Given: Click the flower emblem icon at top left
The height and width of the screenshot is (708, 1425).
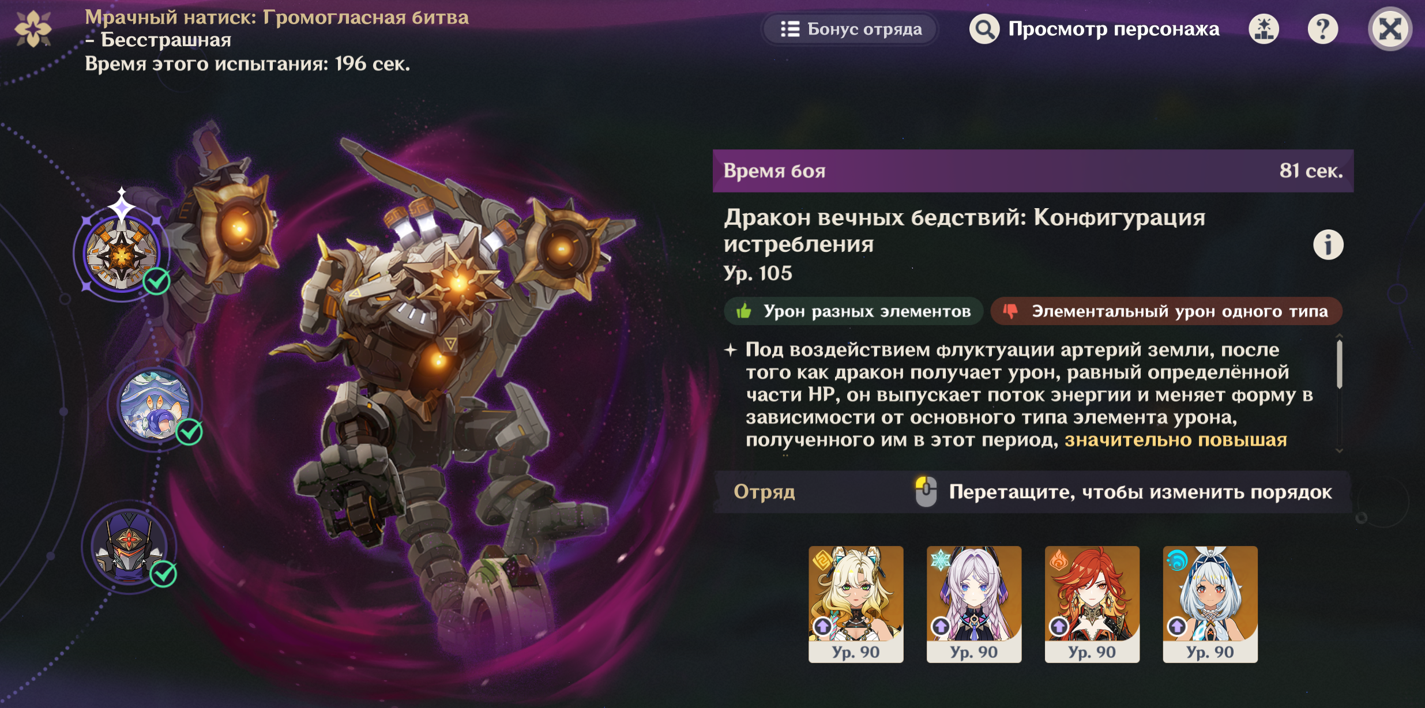Looking at the screenshot, I should point(33,28).
